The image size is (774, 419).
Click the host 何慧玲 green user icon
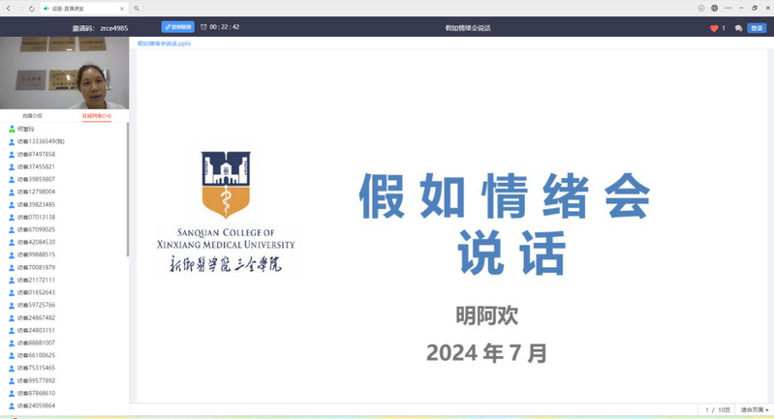12,129
